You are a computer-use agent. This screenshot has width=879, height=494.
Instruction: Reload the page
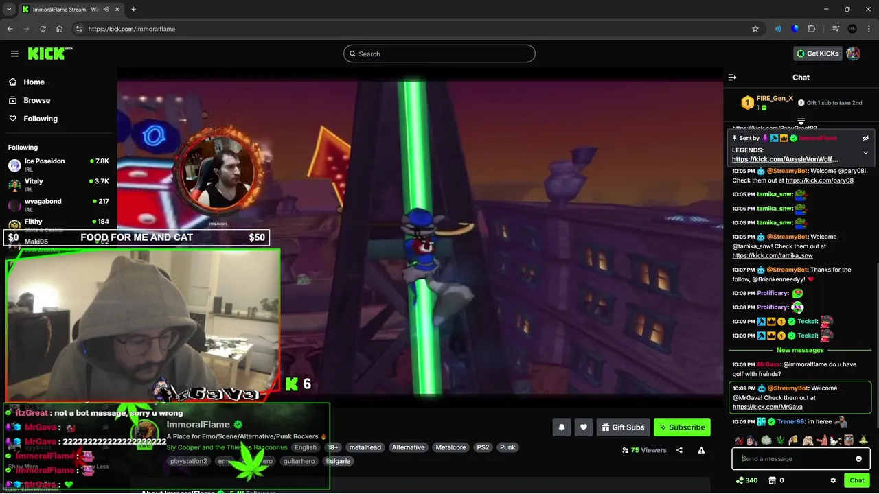click(x=43, y=29)
